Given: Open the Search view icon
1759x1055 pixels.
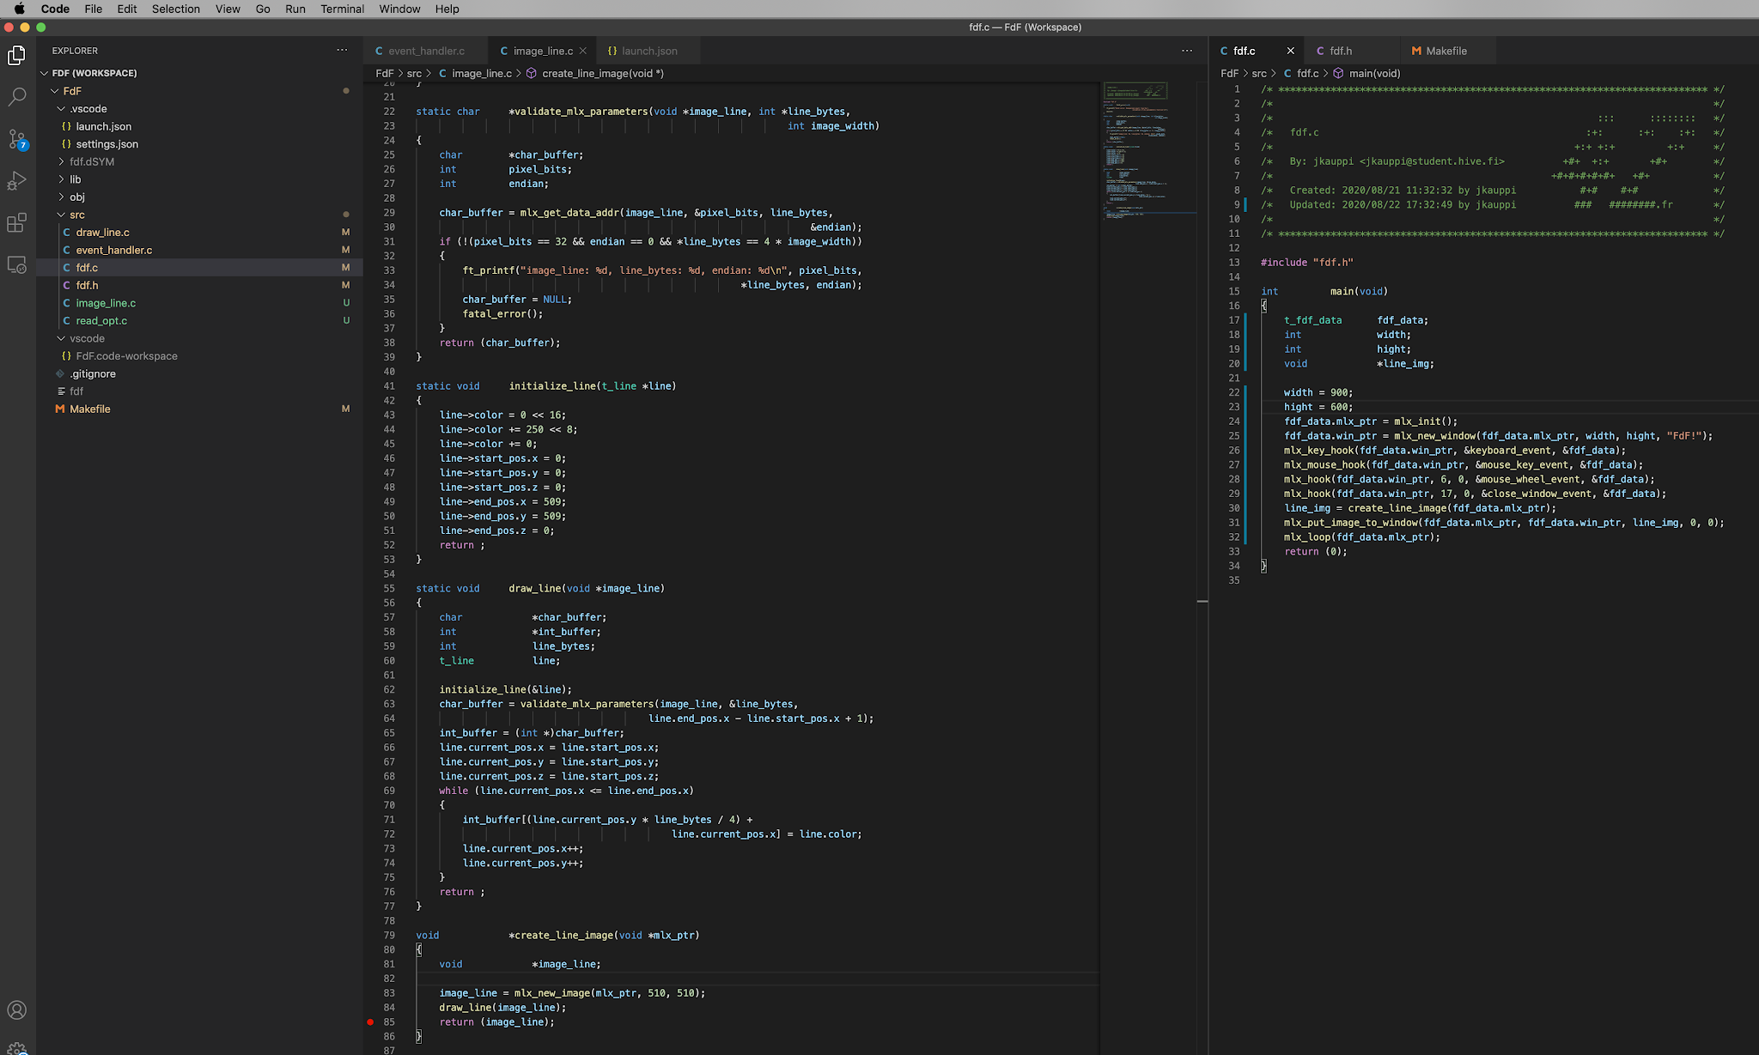Looking at the screenshot, I should (x=16, y=97).
